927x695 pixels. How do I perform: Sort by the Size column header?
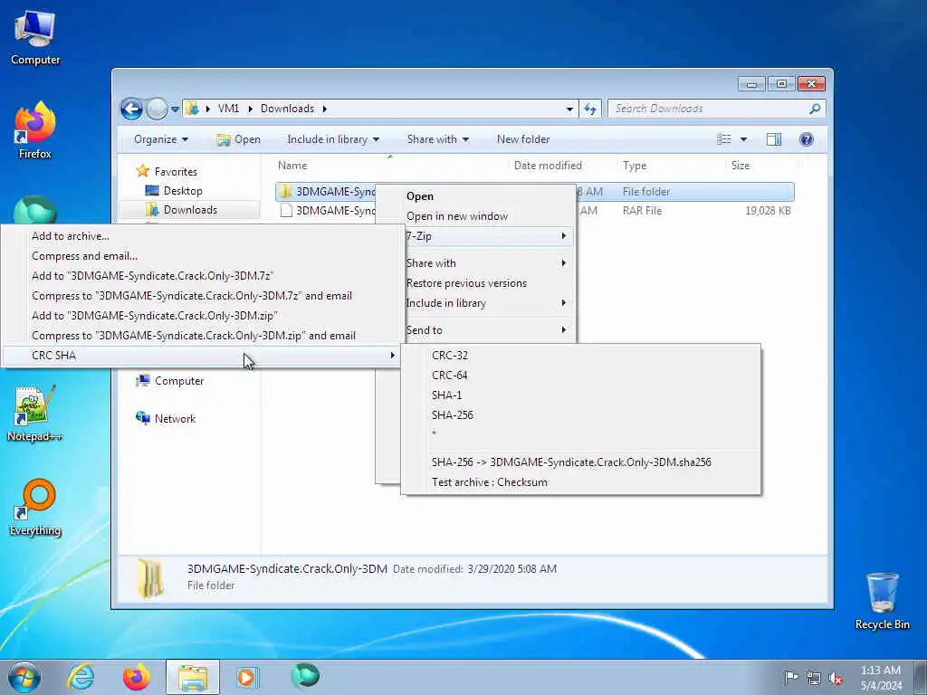click(x=741, y=167)
